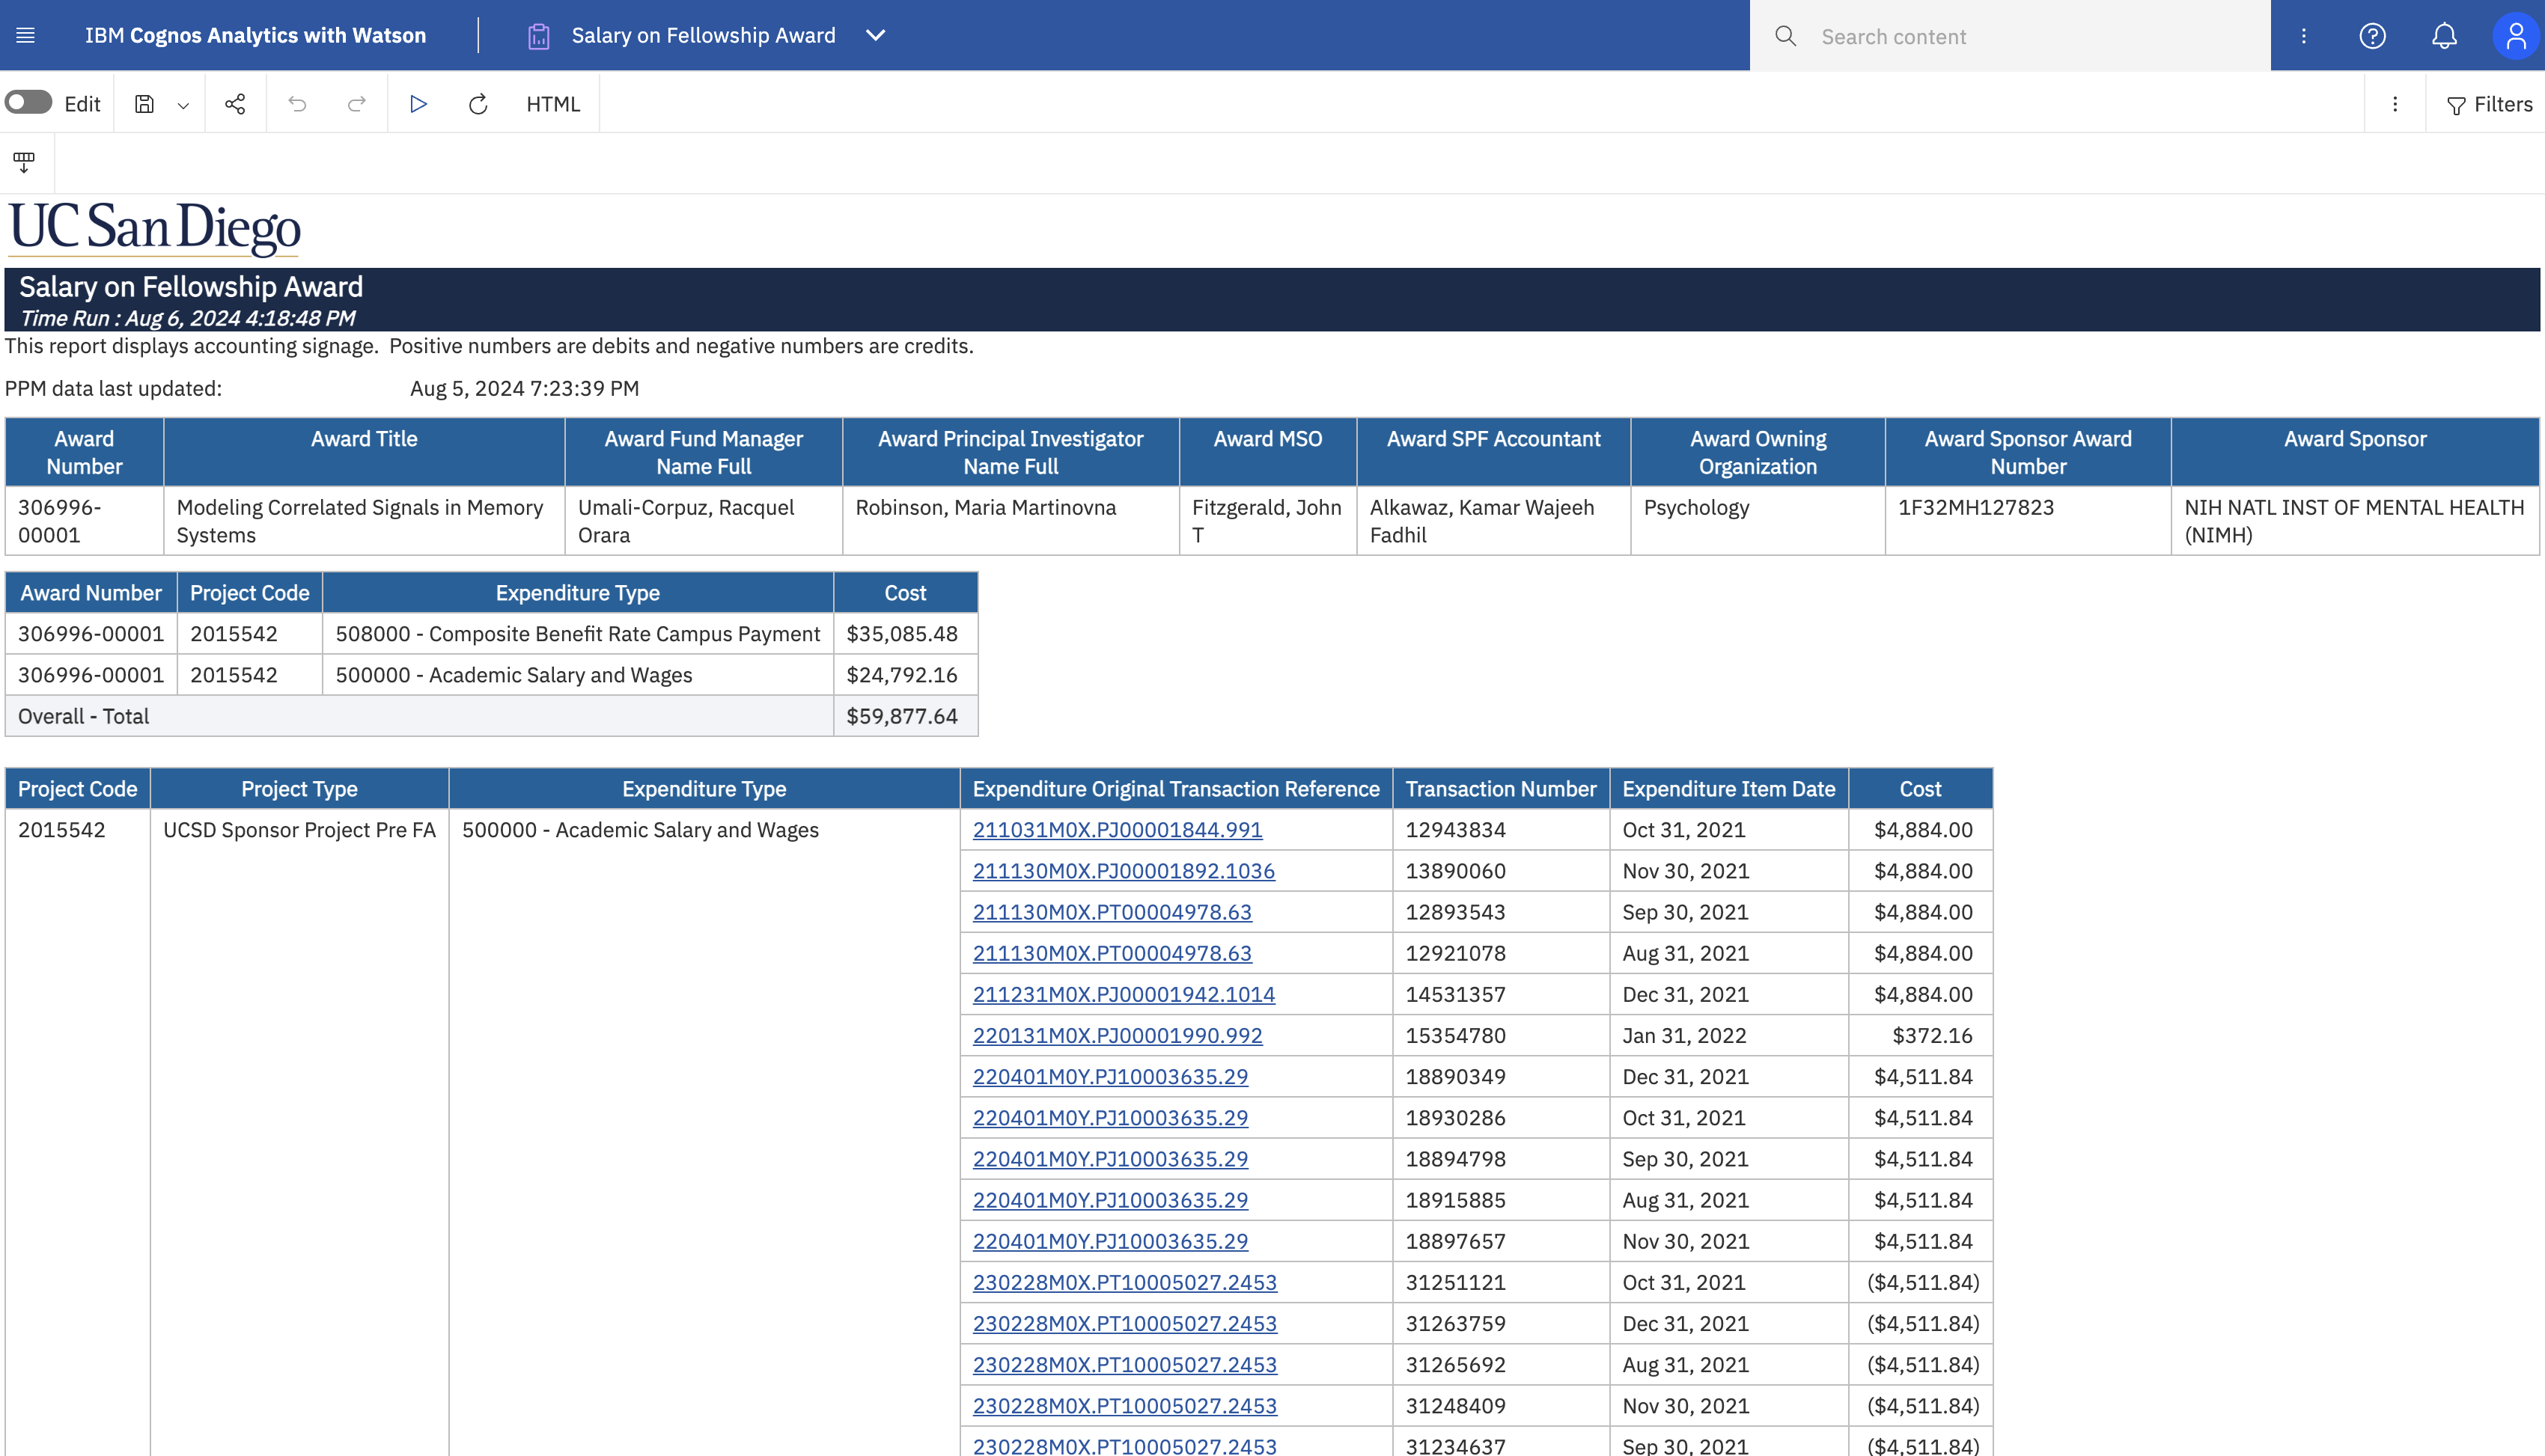
Task: Click the user profile avatar
Action: pos(2515,36)
